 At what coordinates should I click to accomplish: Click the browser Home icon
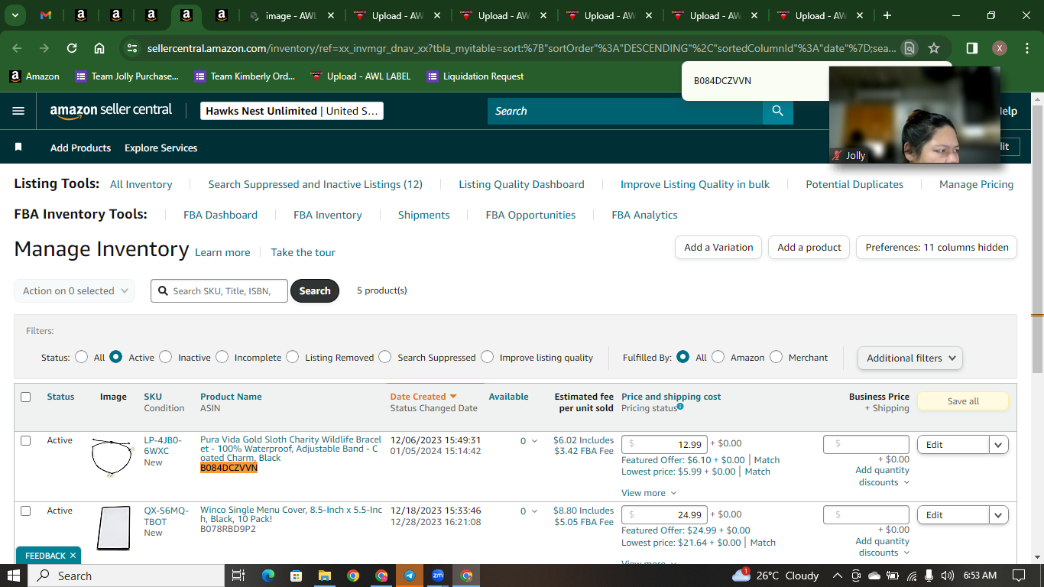(x=99, y=48)
